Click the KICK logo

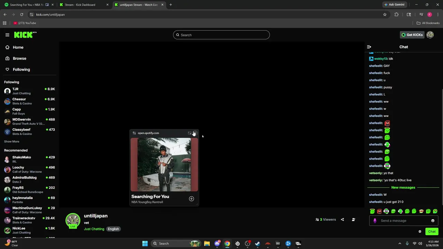pyautogui.click(x=25, y=35)
